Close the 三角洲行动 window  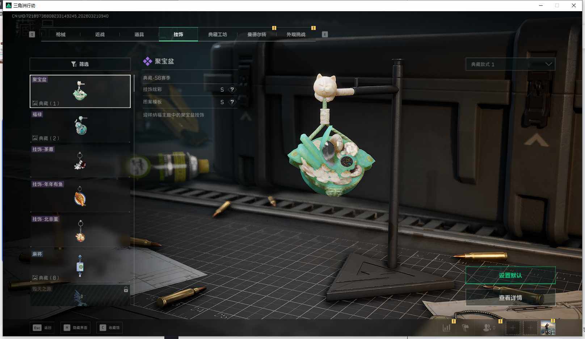(574, 5)
